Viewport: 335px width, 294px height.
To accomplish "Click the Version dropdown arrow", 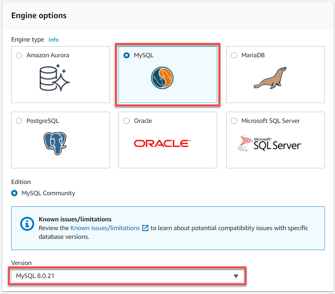I will [236, 276].
